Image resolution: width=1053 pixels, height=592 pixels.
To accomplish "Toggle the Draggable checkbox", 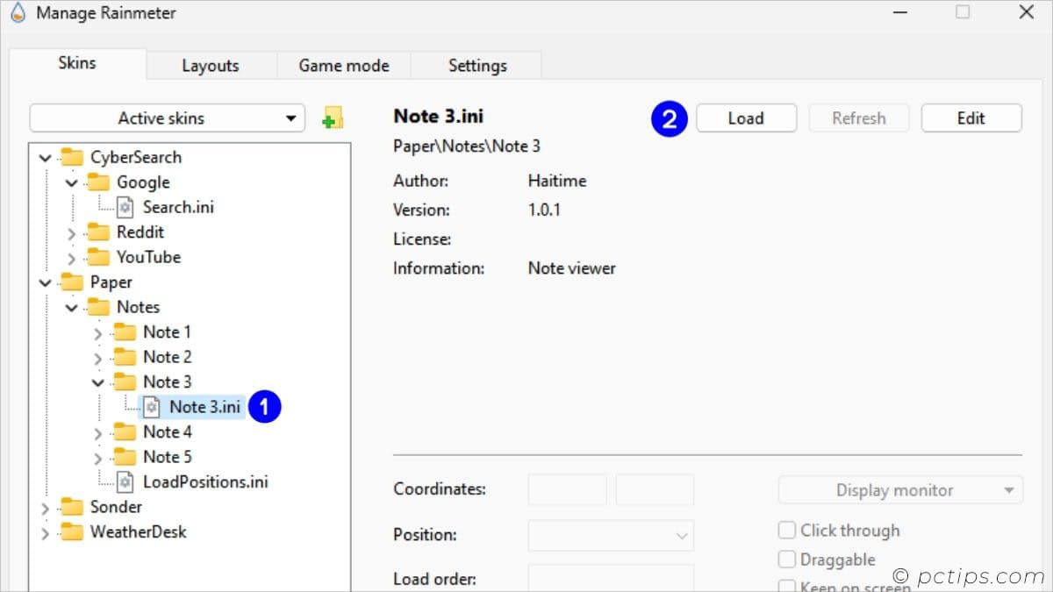I will (x=787, y=560).
